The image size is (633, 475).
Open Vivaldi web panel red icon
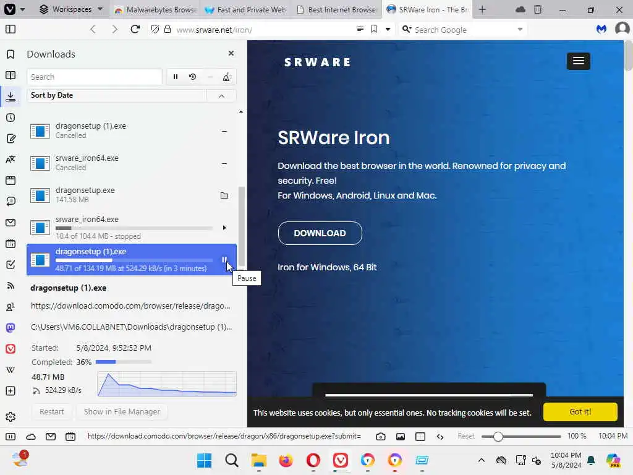pos(11,349)
